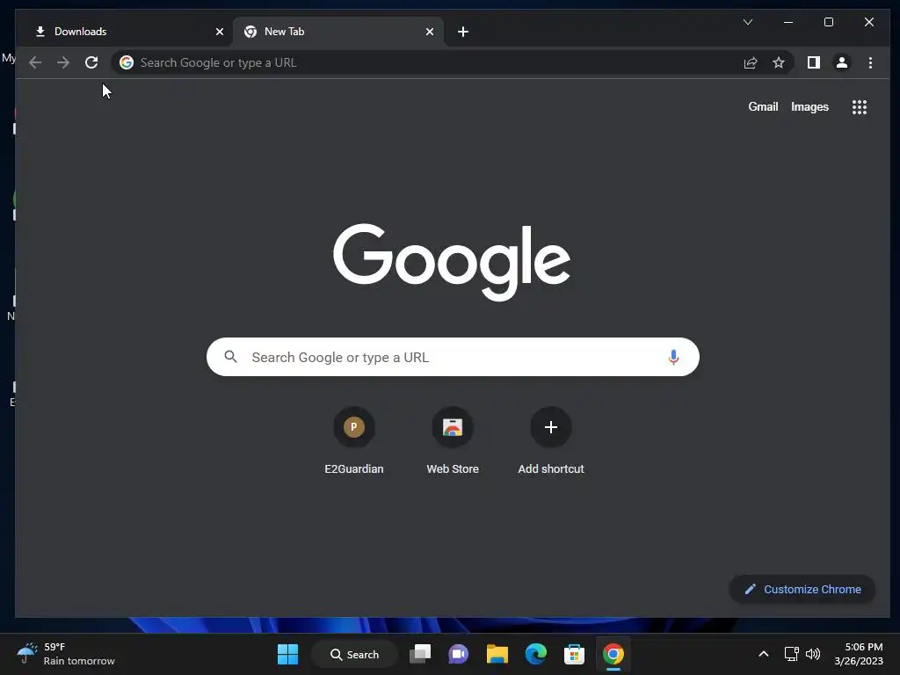This screenshot has height=675, width=900.
Task: Open a new tab with the plus button
Action: pos(463,32)
